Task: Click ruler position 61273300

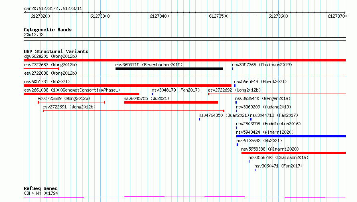Action: [x=100, y=16]
